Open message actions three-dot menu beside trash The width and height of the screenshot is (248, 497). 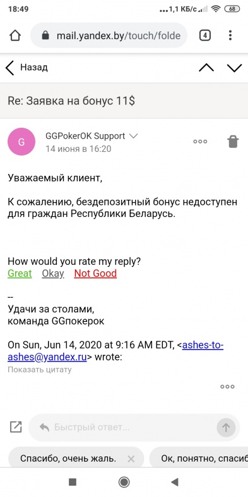point(200,142)
